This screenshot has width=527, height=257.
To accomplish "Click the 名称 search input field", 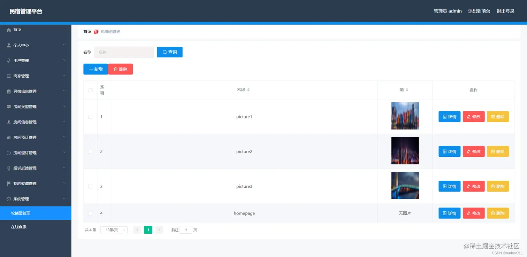I will 124,52.
